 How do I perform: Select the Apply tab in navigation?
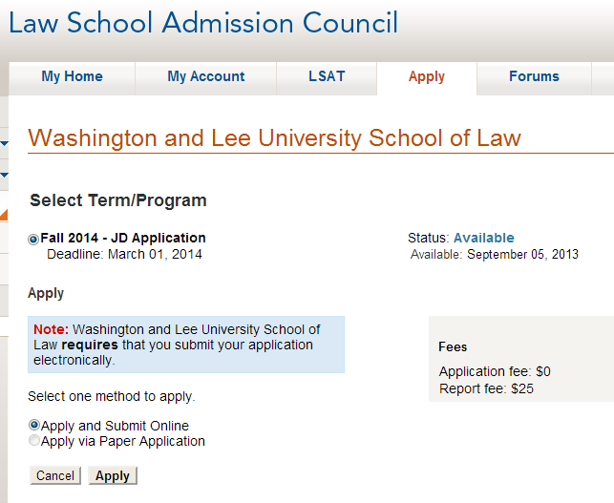427,76
